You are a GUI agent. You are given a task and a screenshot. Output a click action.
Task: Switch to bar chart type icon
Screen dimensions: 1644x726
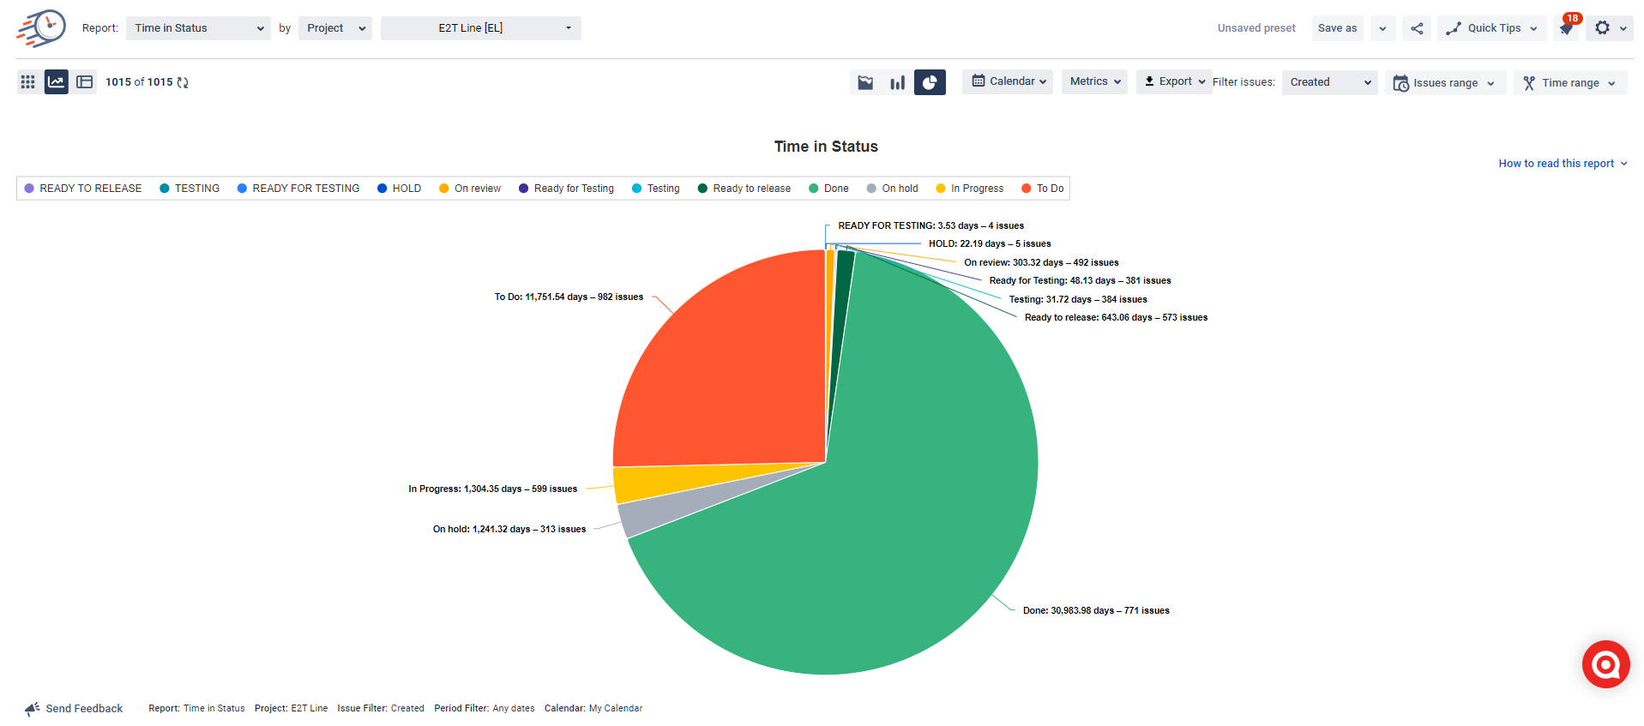coord(898,82)
